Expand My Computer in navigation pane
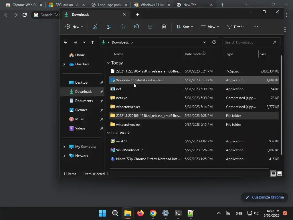The image size is (293, 220). [64, 147]
